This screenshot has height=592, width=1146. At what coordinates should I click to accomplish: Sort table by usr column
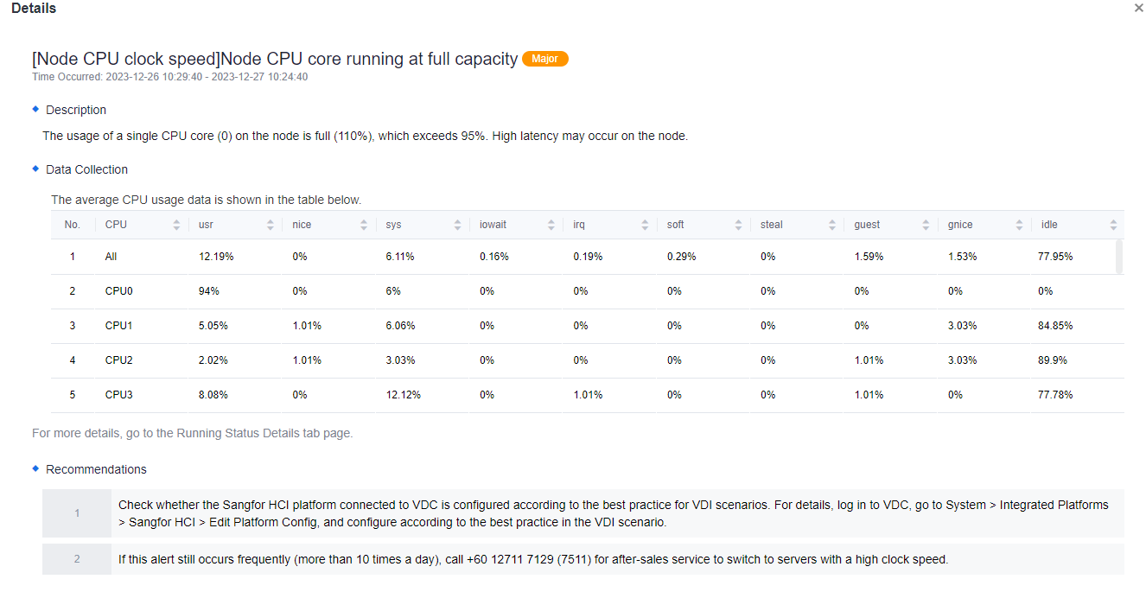[270, 225]
